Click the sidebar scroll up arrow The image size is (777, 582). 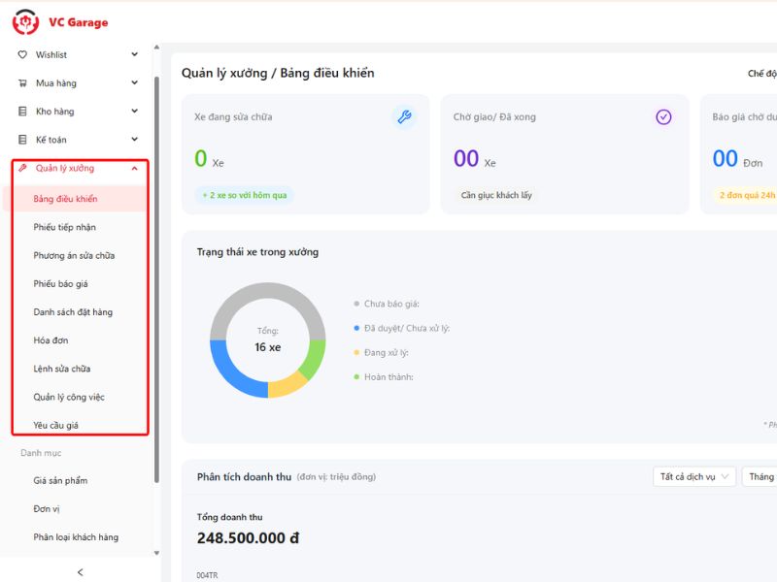(x=156, y=48)
